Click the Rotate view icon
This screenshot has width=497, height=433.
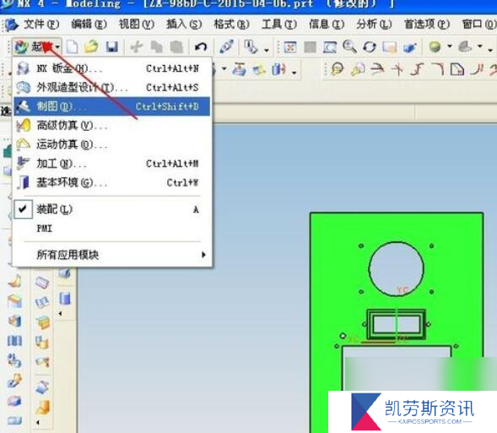[x=370, y=47]
